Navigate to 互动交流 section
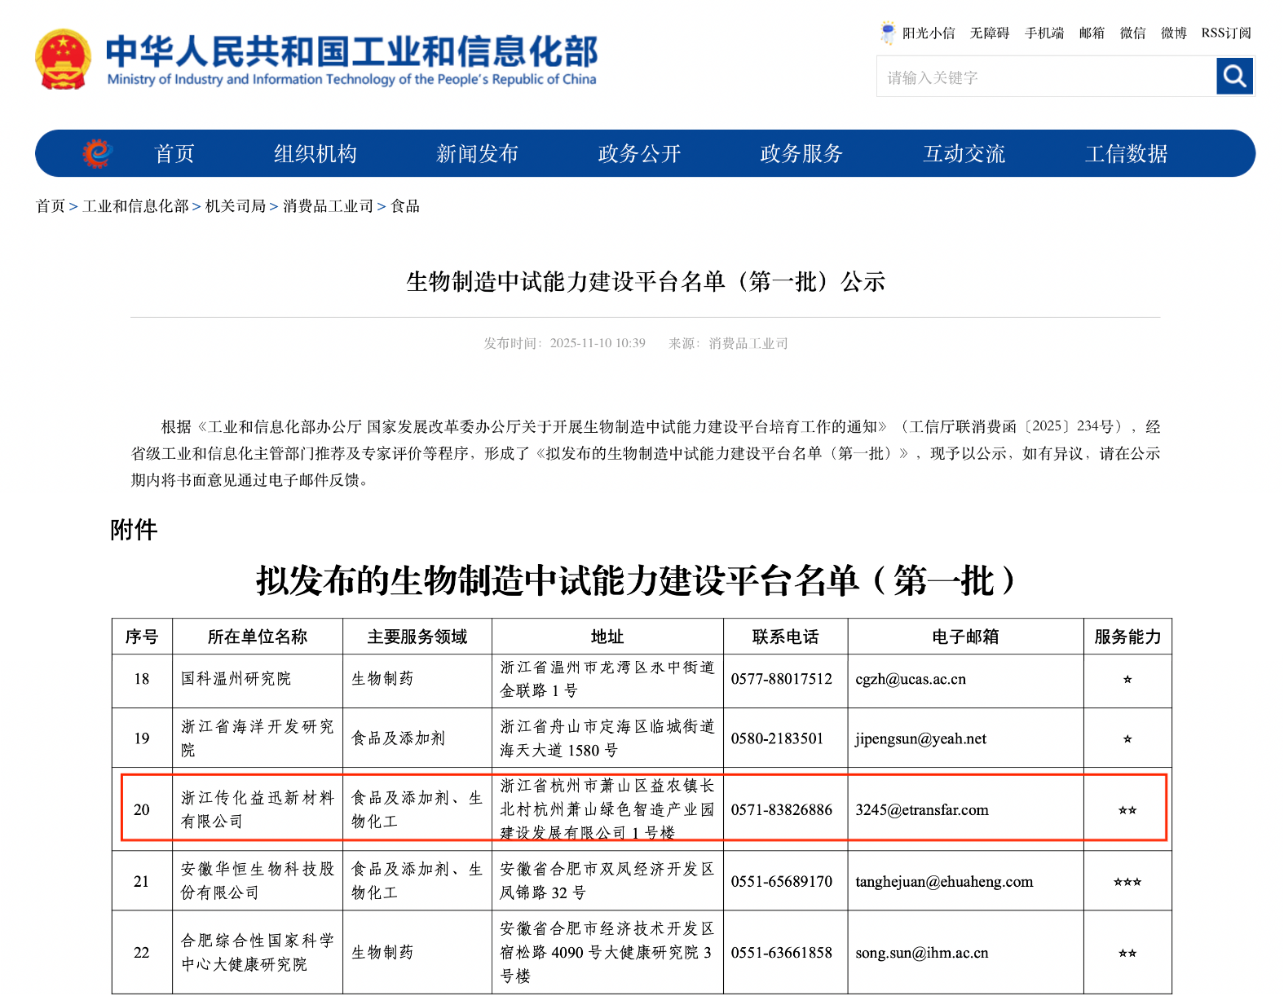 964,154
